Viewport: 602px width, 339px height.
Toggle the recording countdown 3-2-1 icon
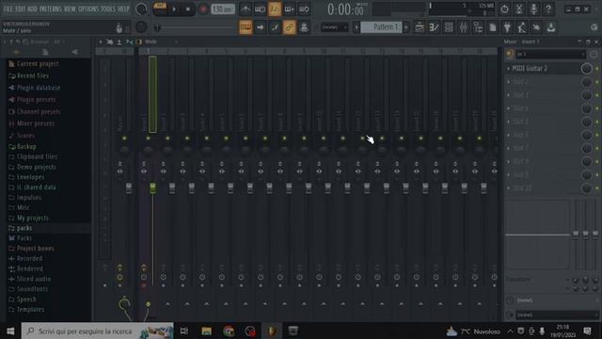[275, 8]
